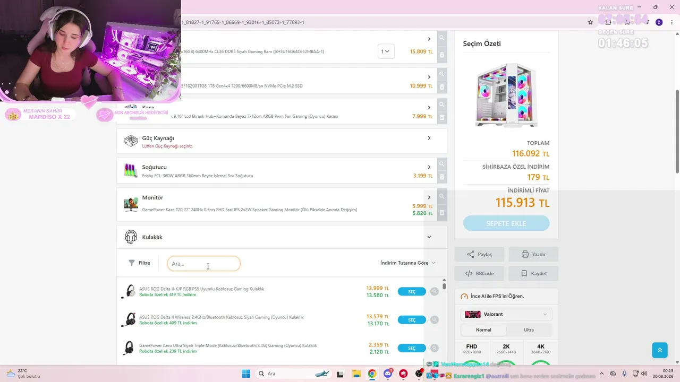Image resolution: width=680 pixels, height=382 pixels.
Task: Click the Soğutucu cooler thumbnail
Action: 131,170
